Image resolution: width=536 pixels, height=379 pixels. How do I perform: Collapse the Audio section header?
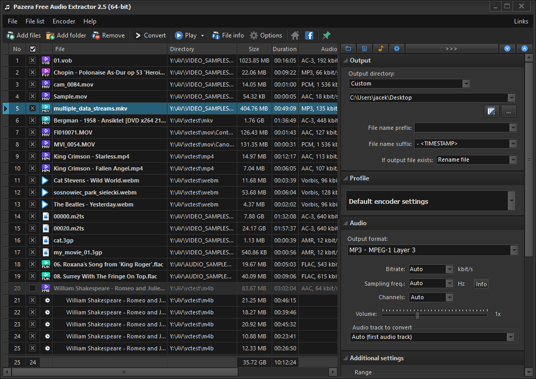click(433, 223)
